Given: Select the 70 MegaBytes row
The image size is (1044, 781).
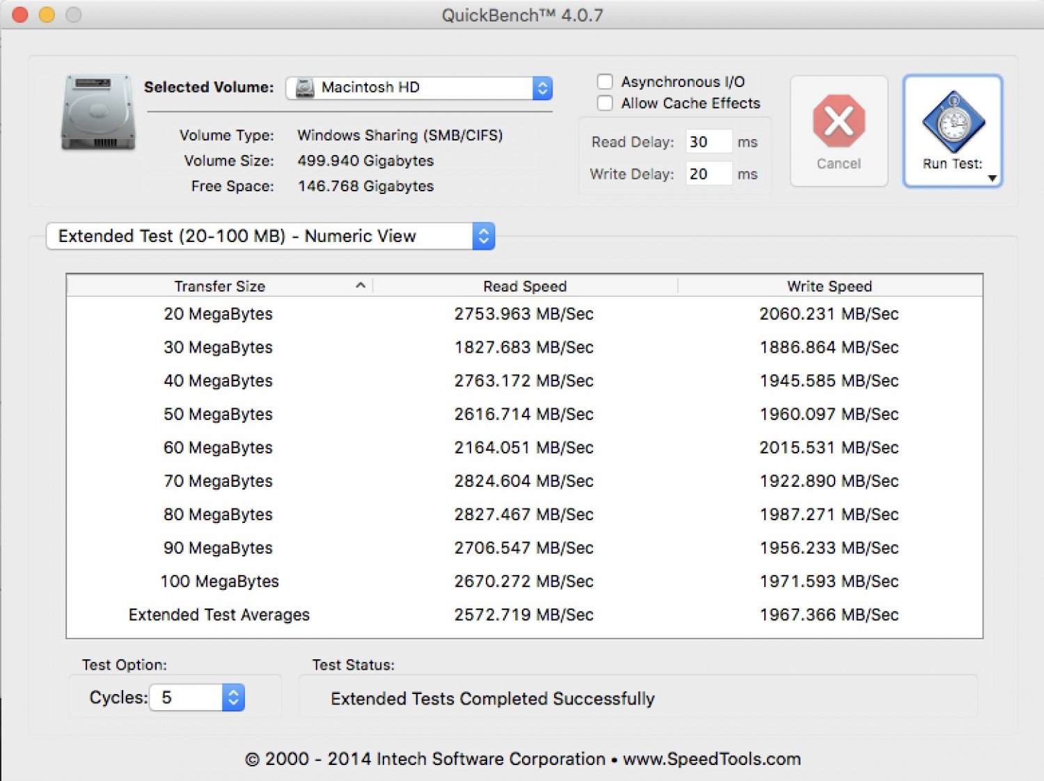Looking at the screenshot, I should [x=525, y=481].
